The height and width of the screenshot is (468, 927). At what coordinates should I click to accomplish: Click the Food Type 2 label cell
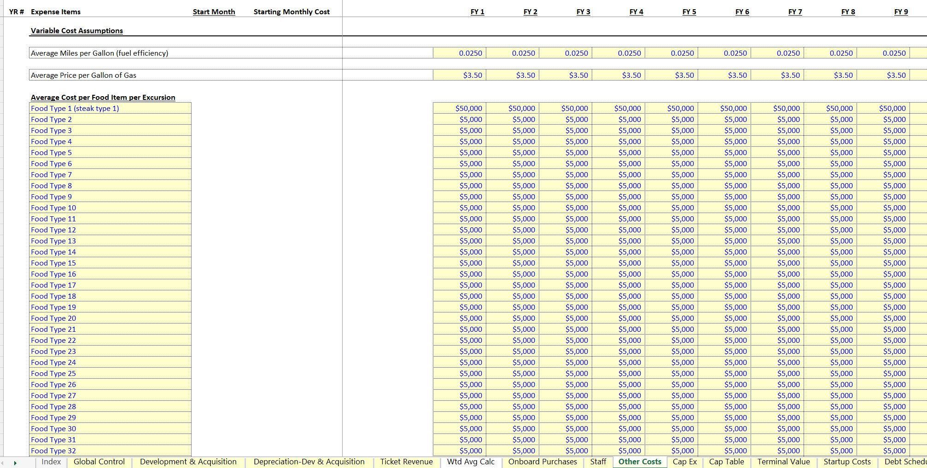111,119
